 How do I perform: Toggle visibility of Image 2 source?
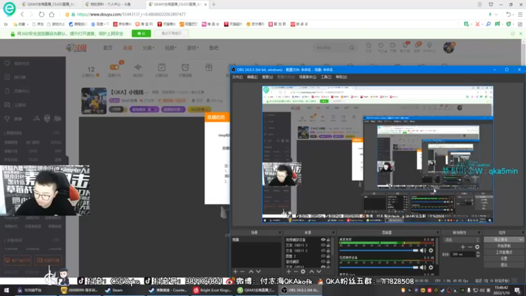323,256
